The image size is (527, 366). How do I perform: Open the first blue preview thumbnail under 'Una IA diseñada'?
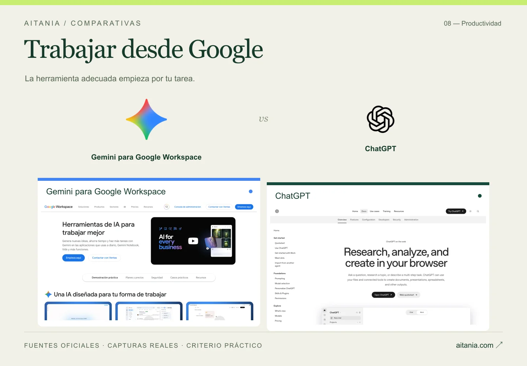click(78, 311)
